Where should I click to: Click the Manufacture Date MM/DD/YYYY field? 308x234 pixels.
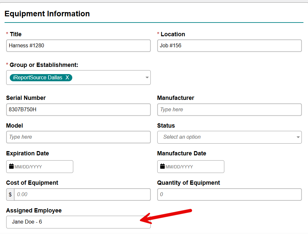(x=191, y=167)
